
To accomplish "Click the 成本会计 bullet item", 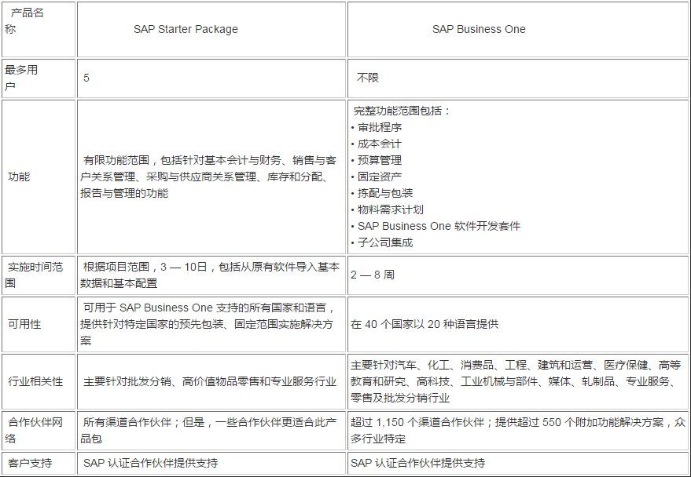I will point(377,144).
